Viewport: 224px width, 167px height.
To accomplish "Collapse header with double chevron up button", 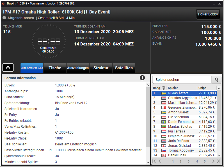I will point(8,67).
